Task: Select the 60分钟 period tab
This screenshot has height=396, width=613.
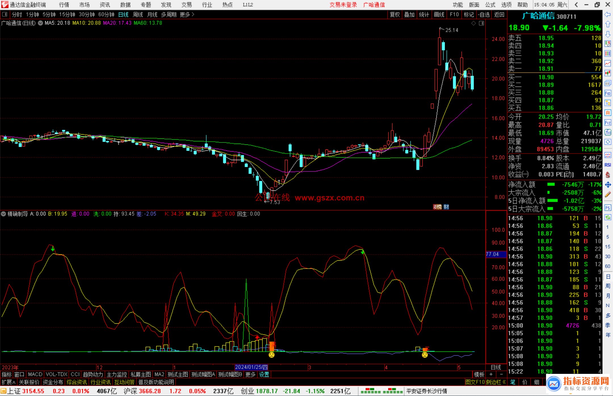Action: click(x=106, y=14)
